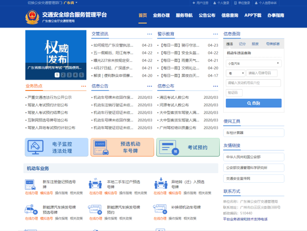Switch to the 记分 query tab
The height and width of the screenshot is (231, 307).
click(242, 44)
